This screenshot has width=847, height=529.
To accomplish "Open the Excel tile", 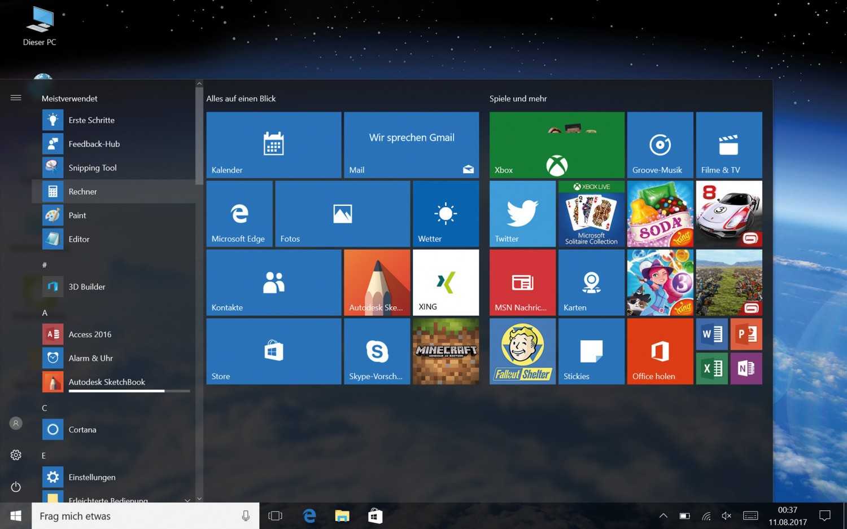I will pyautogui.click(x=712, y=369).
